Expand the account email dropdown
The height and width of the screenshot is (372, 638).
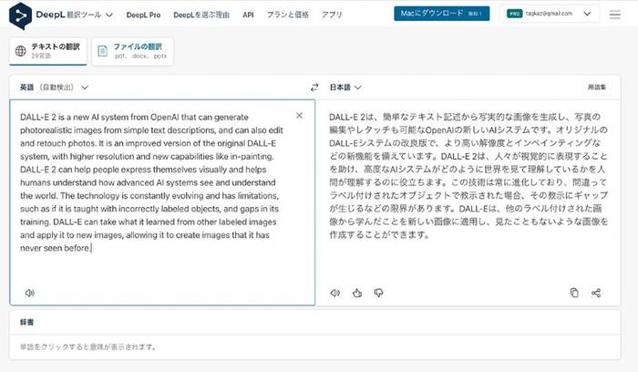[587, 14]
